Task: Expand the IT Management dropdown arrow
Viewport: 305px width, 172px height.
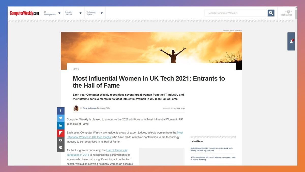Action: tap(59, 13)
